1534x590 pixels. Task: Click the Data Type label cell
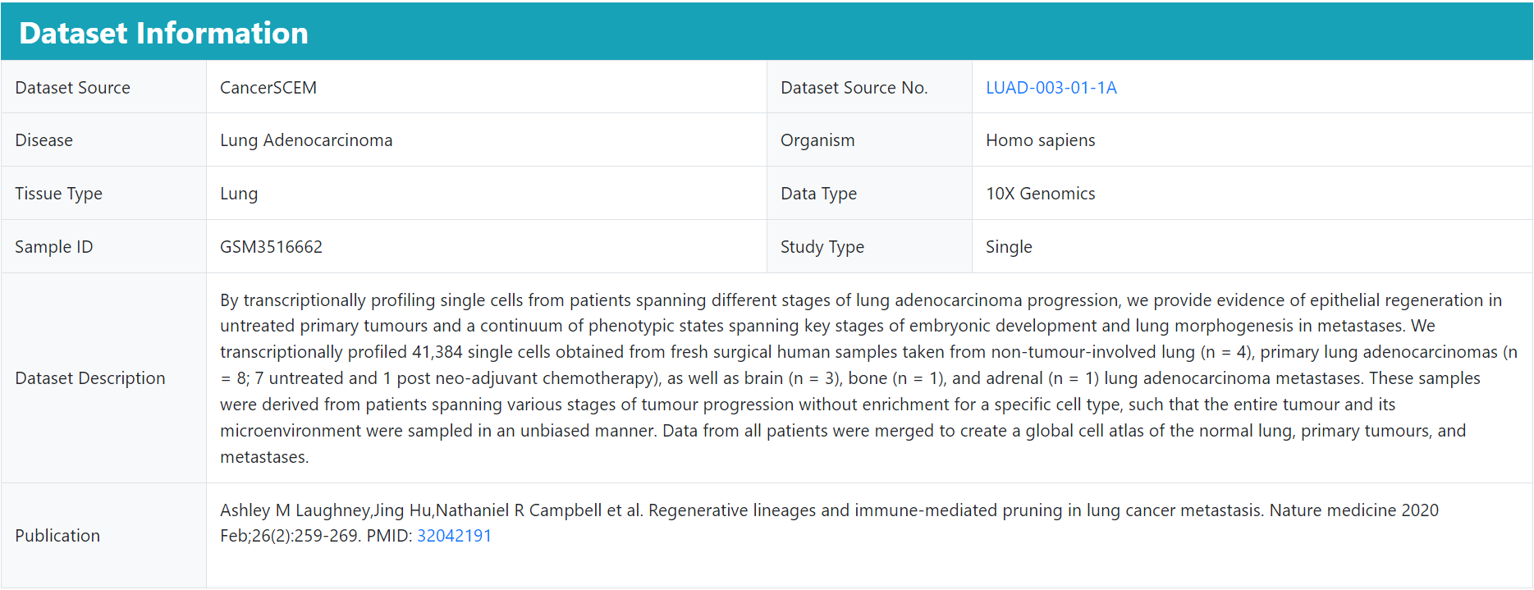pyautogui.click(x=869, y=194)
